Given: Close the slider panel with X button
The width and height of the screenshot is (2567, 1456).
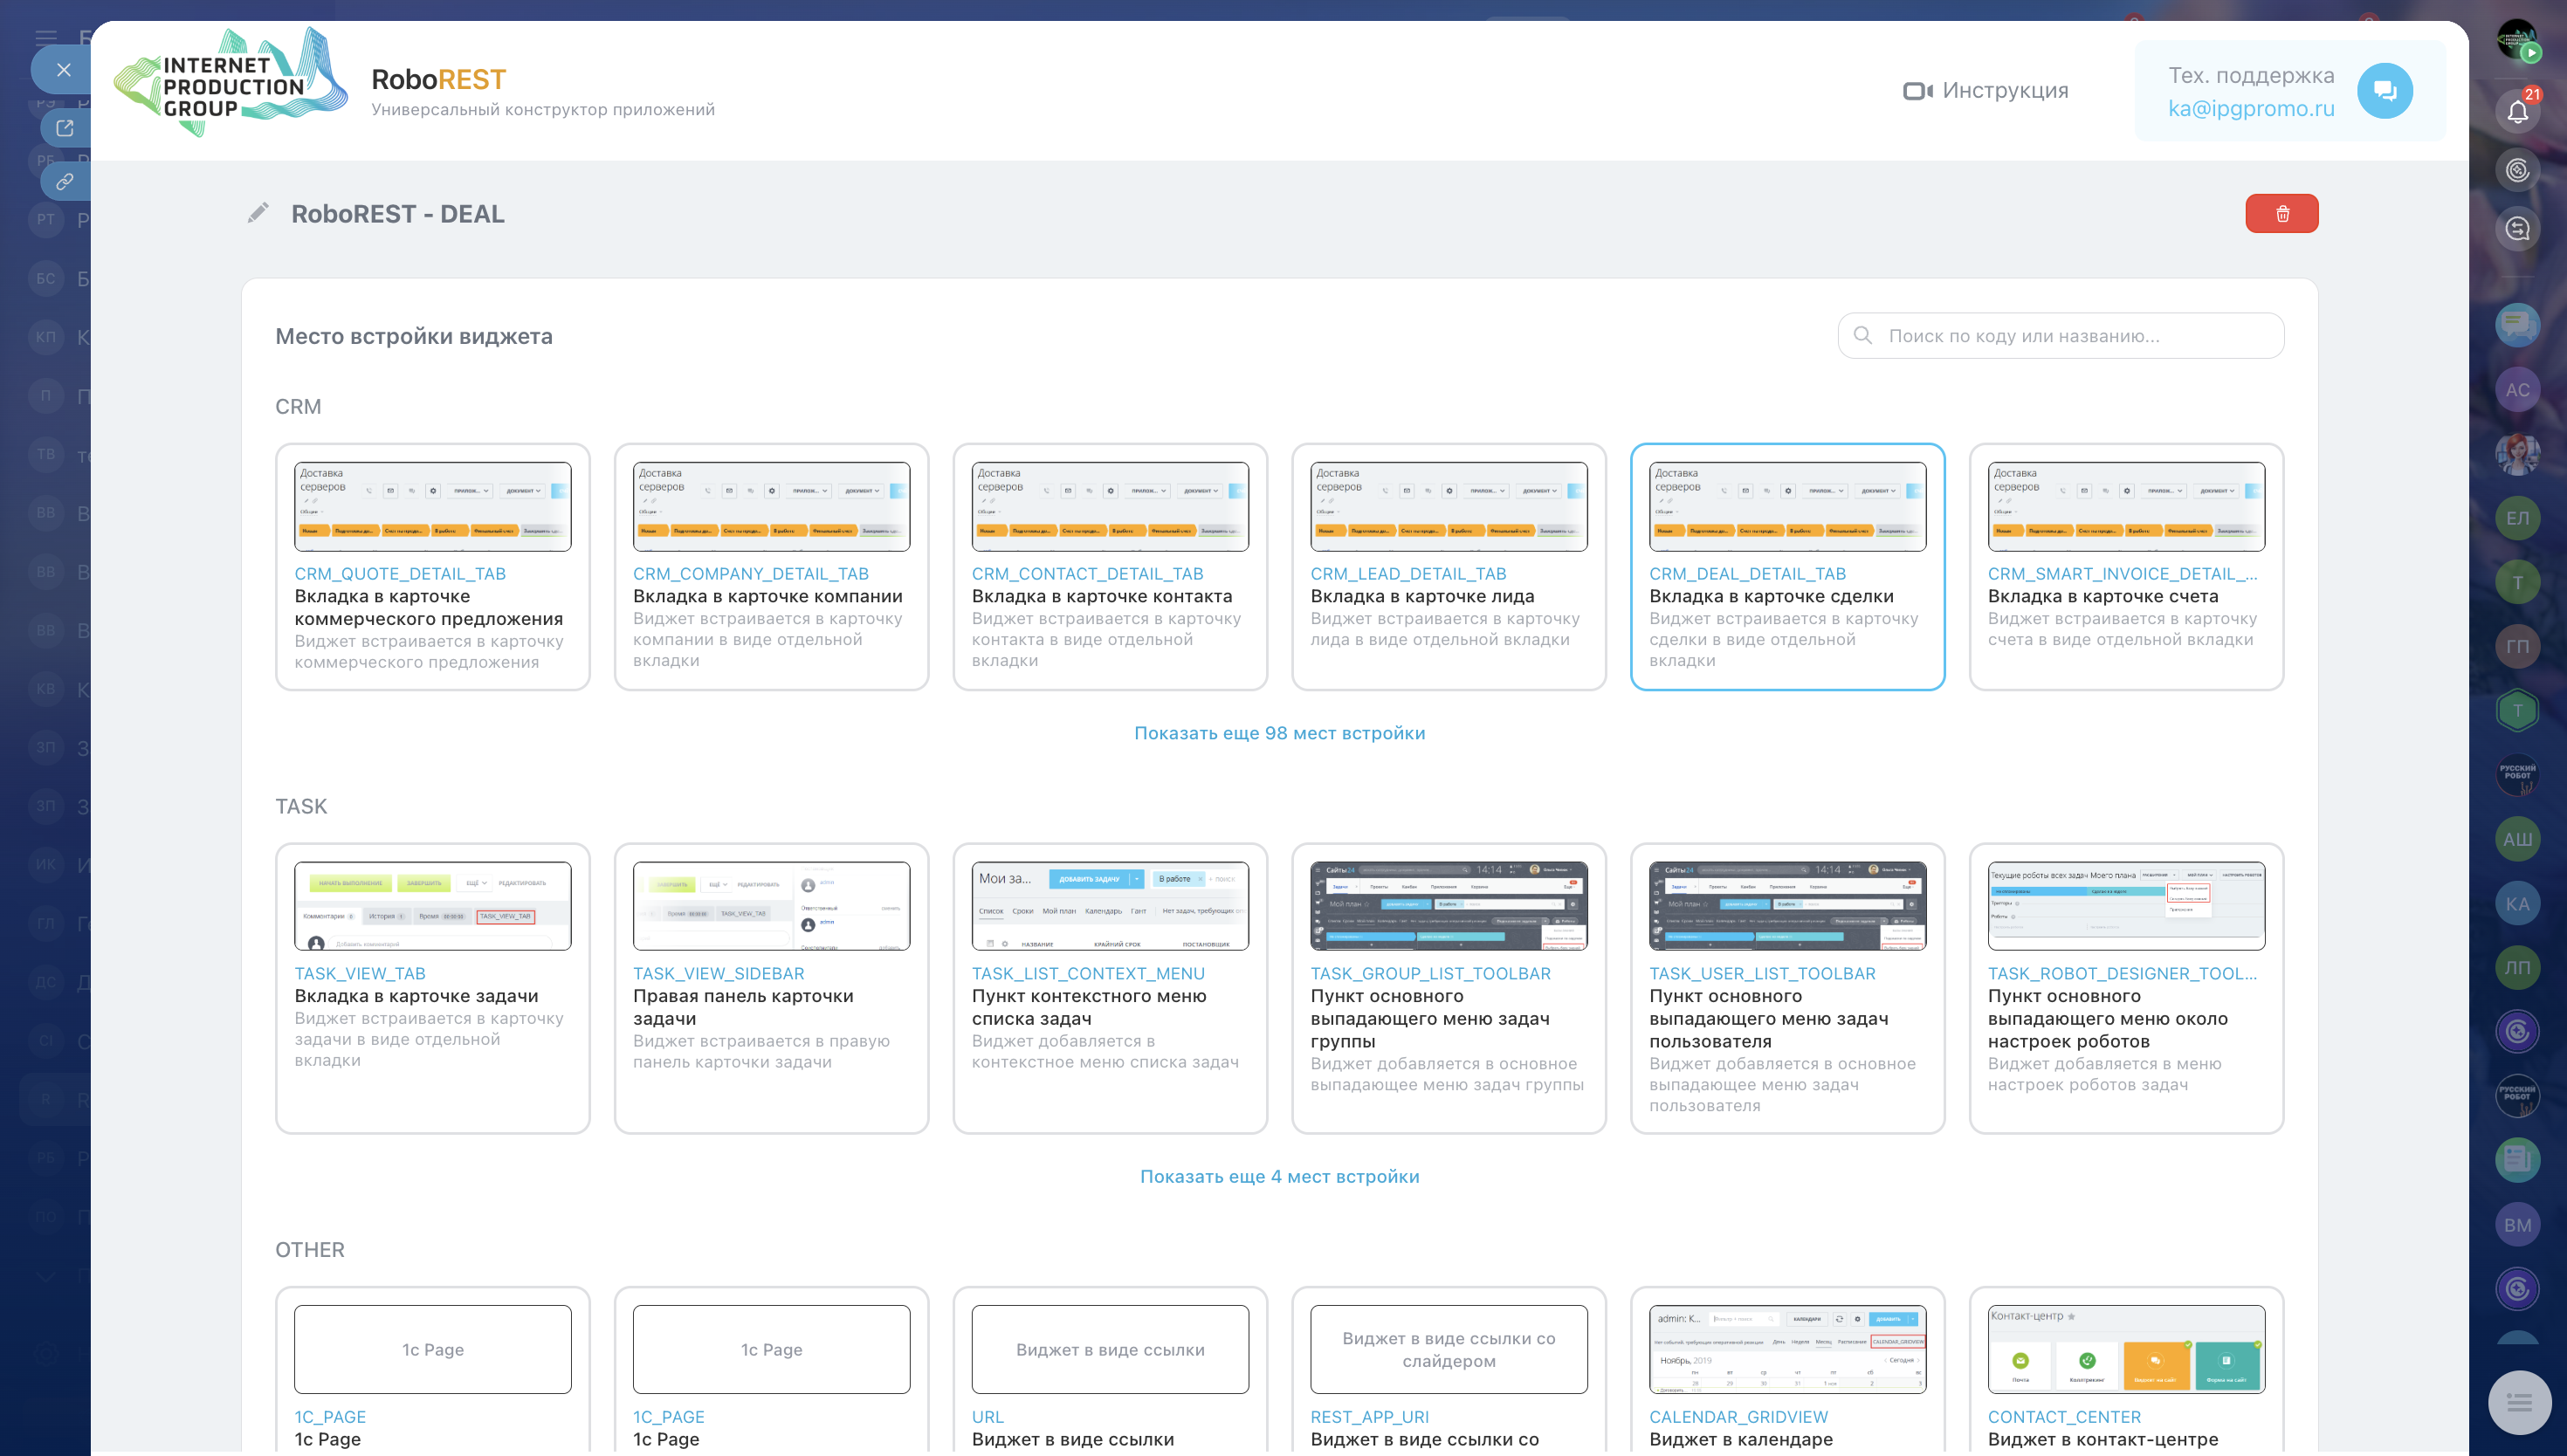Looking at the screenshot, I should coord(63,70).
